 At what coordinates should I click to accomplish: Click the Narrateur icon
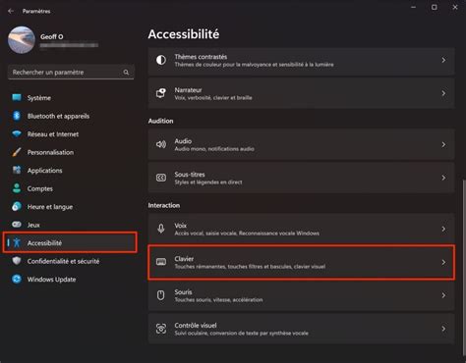161,93
